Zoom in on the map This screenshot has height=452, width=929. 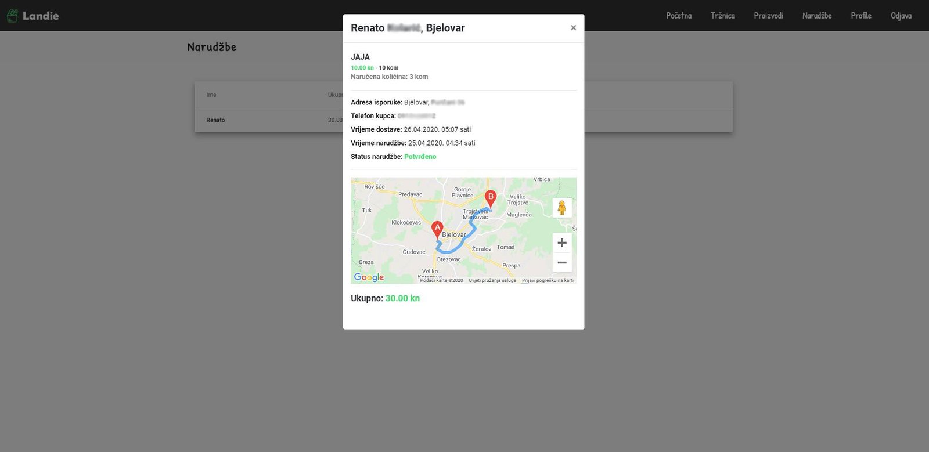tap(561, 243)
